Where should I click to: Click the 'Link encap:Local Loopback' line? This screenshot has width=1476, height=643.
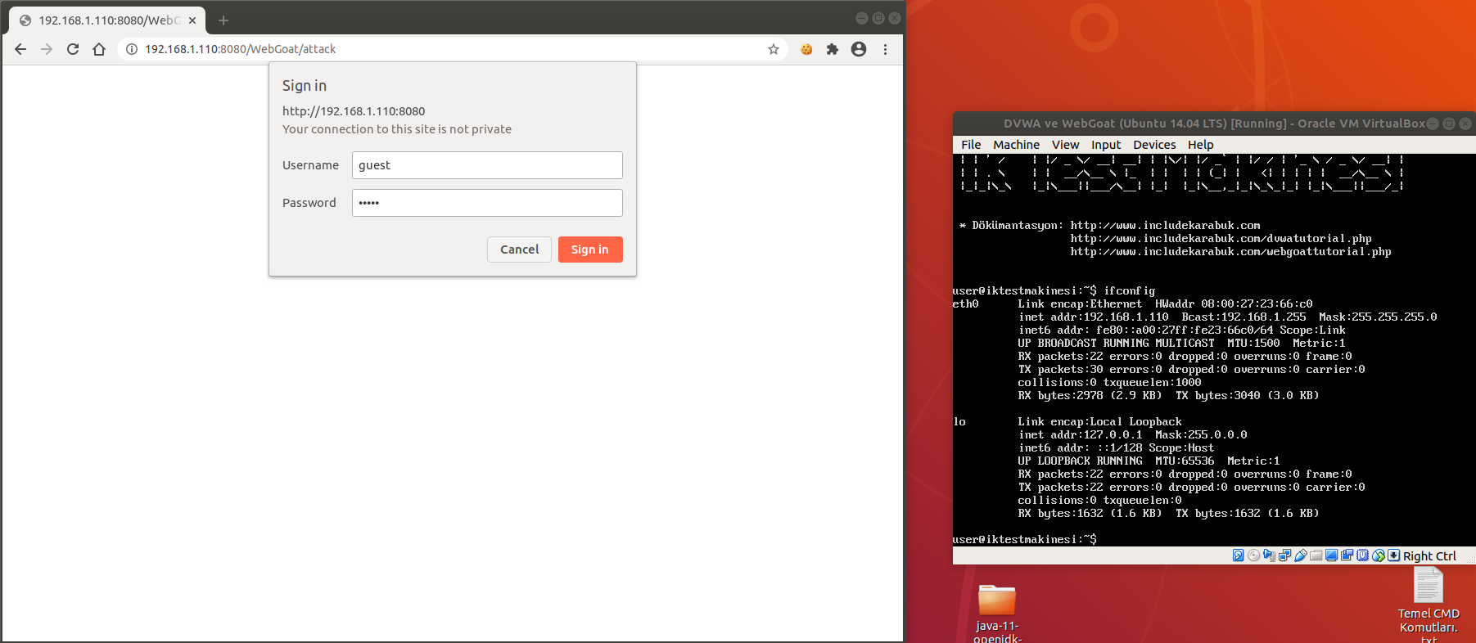1099,422
